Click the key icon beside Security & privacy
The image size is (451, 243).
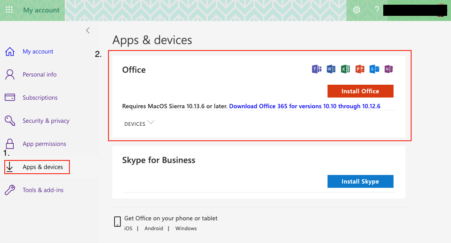point(10,121)
